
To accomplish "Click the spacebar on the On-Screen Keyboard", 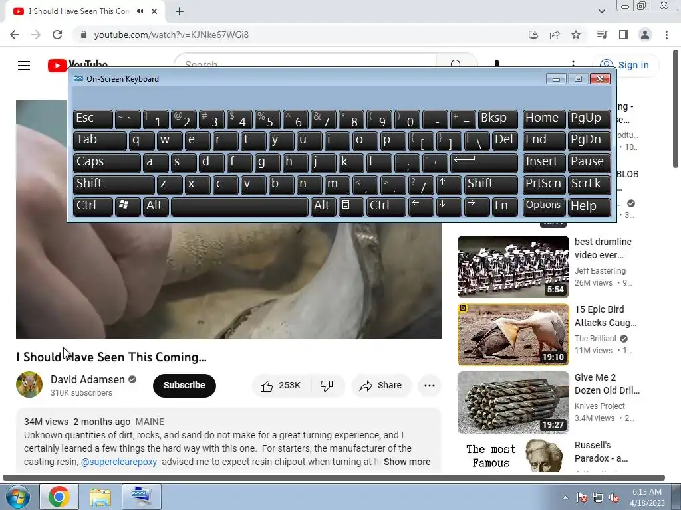I will 239,206.
